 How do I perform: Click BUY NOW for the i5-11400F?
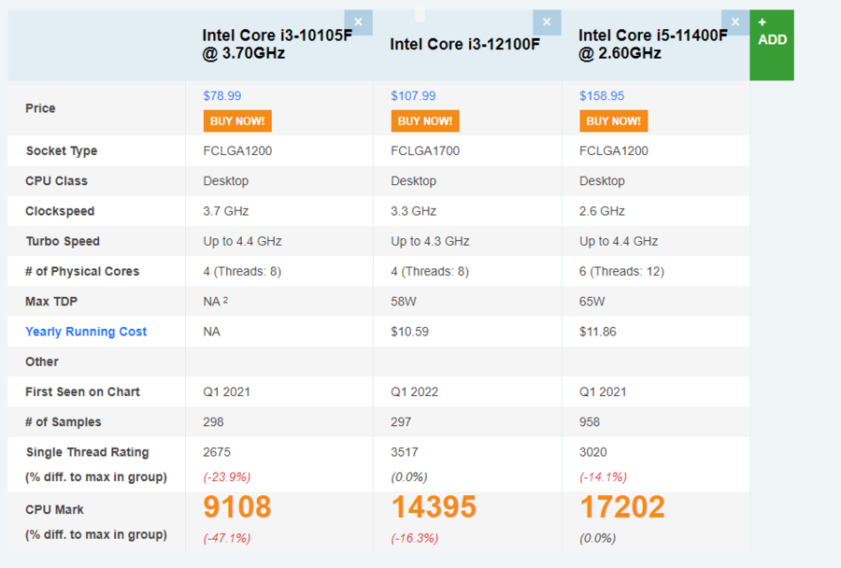point(614,121)
